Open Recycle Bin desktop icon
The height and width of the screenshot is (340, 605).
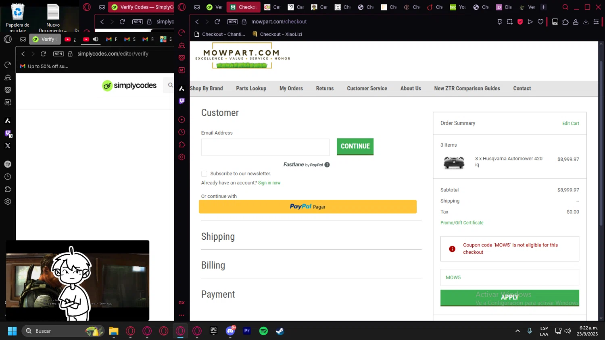[17, 18]
